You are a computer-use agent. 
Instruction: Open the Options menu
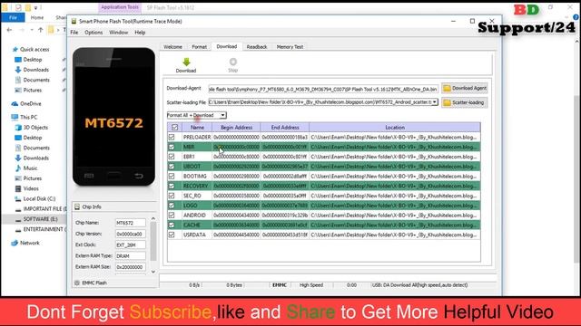(94, 33)
